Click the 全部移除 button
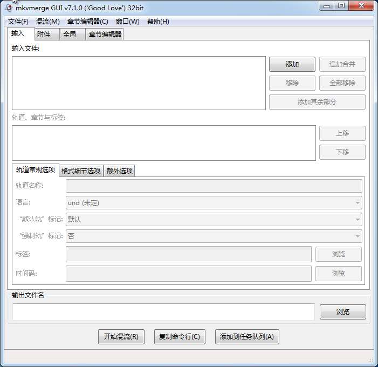The width and height of the screenshot is (378, 367). [x=342, y=83]
